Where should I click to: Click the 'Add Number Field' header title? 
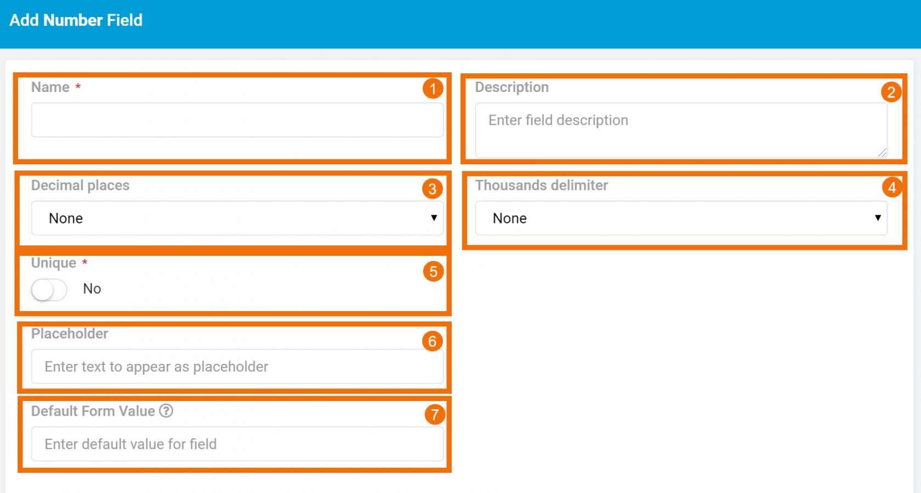click(x=76, y=20)
